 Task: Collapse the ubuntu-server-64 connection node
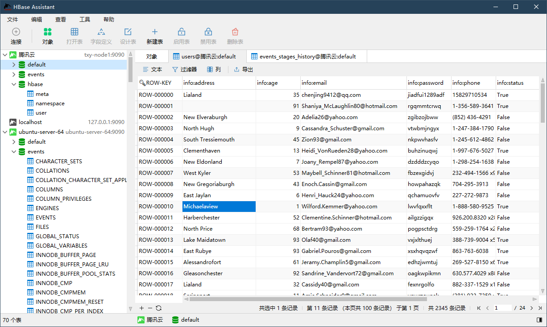pos(5,132)
